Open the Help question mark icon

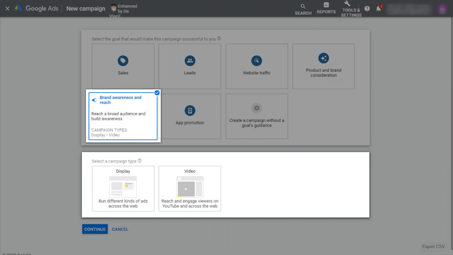coord(367,9)
